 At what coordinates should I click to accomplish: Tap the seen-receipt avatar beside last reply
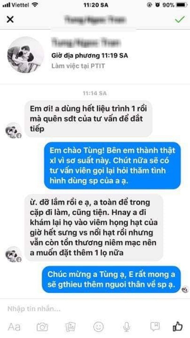(x=185, y=289)
